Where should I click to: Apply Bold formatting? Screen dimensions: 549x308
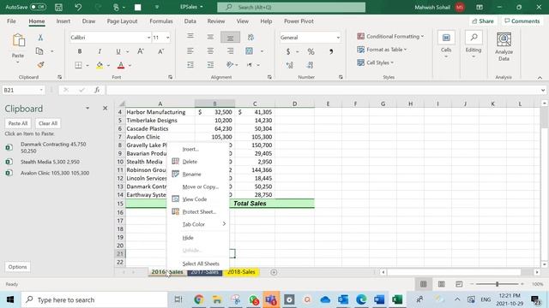coord(80,51)
